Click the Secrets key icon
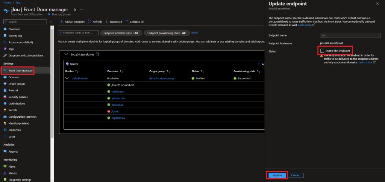The width and height of the screenshot is (385, 182). click(5, 110)
